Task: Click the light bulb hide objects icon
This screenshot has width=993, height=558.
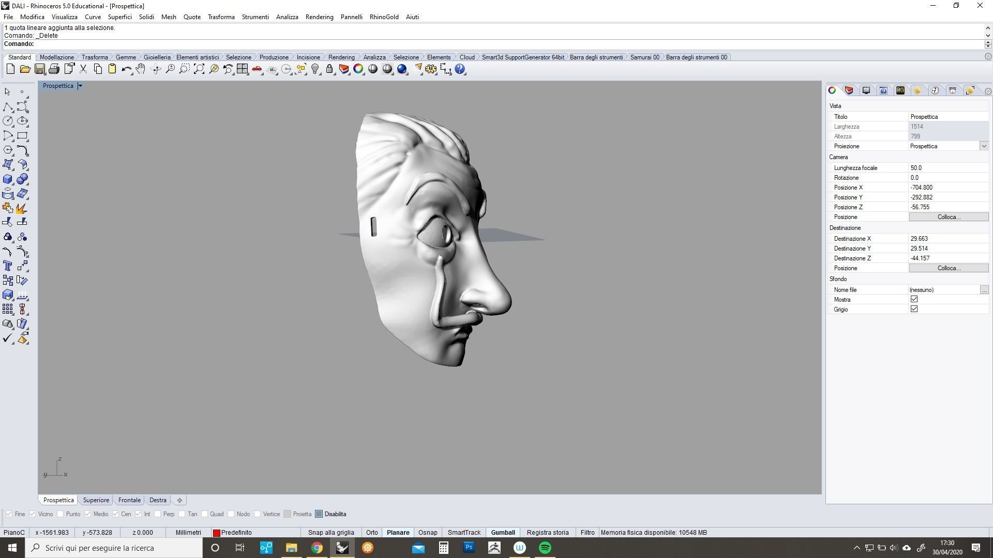Action: coord(315,69)
